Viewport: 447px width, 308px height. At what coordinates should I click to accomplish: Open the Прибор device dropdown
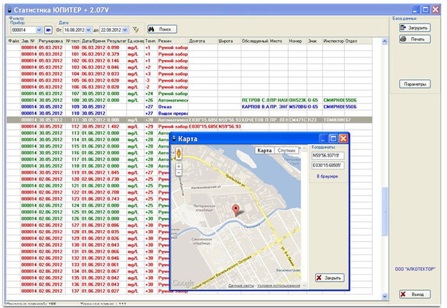(39, 29)
